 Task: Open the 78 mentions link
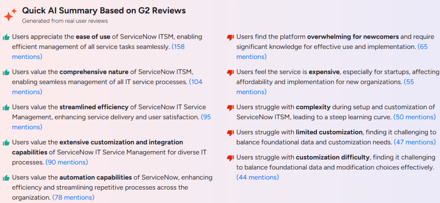[x=73, y=197]
